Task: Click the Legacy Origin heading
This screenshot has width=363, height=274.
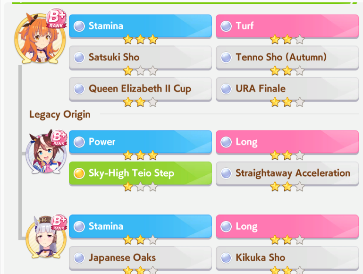Action: point(60,114)
